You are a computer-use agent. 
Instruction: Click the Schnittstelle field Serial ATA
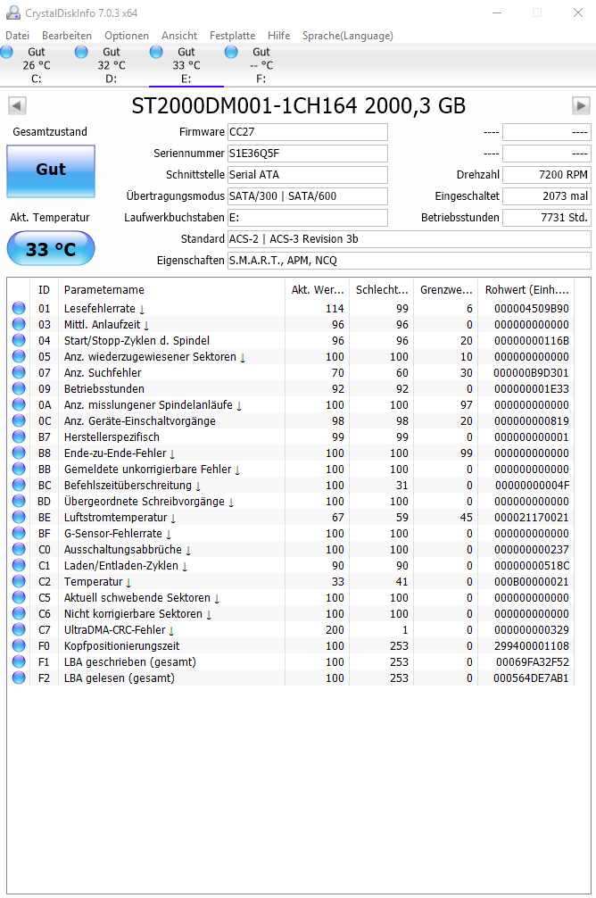coord(308,175)
